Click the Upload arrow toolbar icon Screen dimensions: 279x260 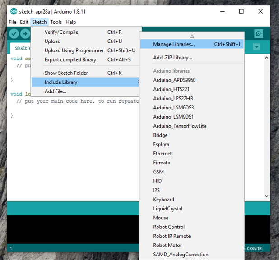[25, 33]
